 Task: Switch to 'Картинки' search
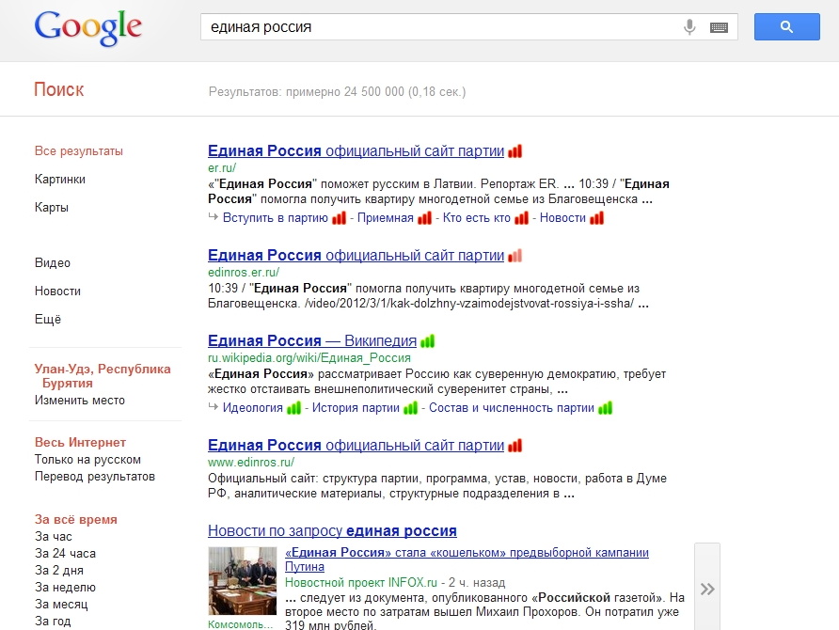[60, 180]
